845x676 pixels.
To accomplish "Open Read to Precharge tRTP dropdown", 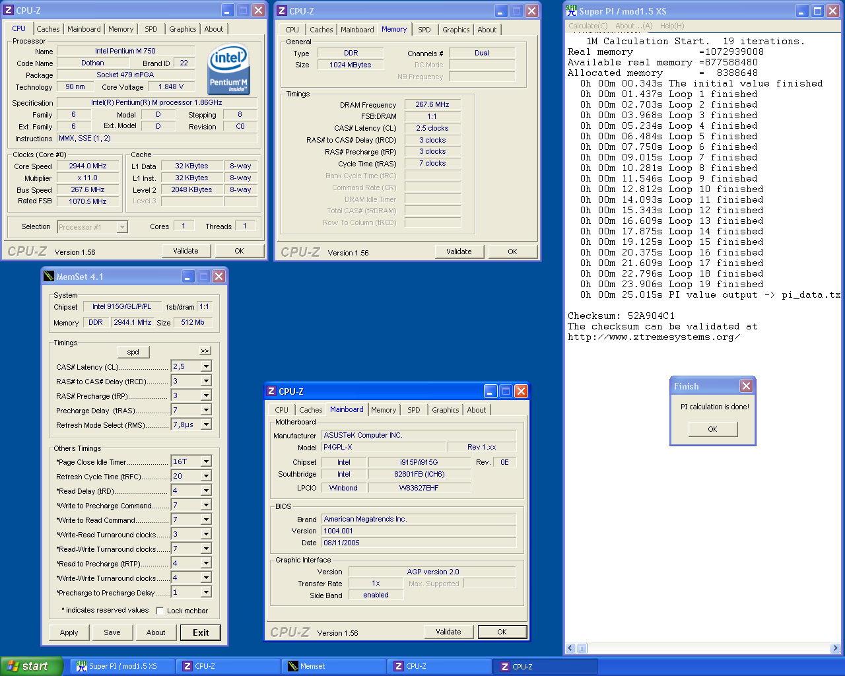I will point(206,563).
